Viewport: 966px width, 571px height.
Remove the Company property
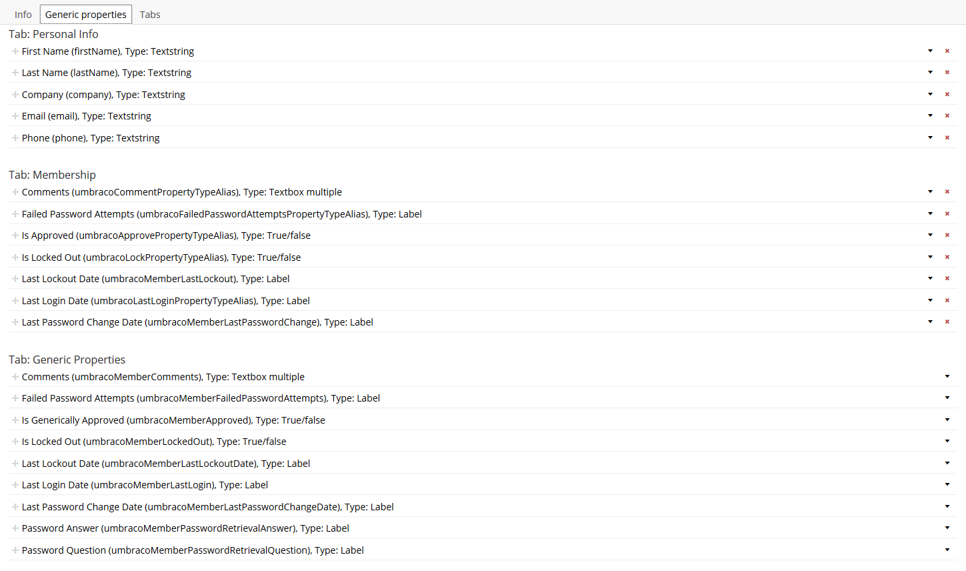[947, 94]
